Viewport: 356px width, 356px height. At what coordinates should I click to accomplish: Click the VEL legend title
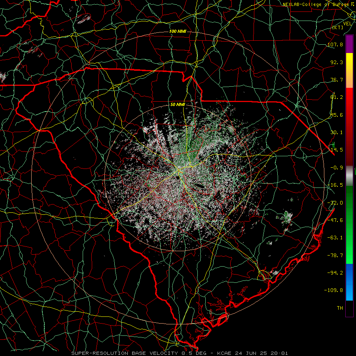[347, 24]
